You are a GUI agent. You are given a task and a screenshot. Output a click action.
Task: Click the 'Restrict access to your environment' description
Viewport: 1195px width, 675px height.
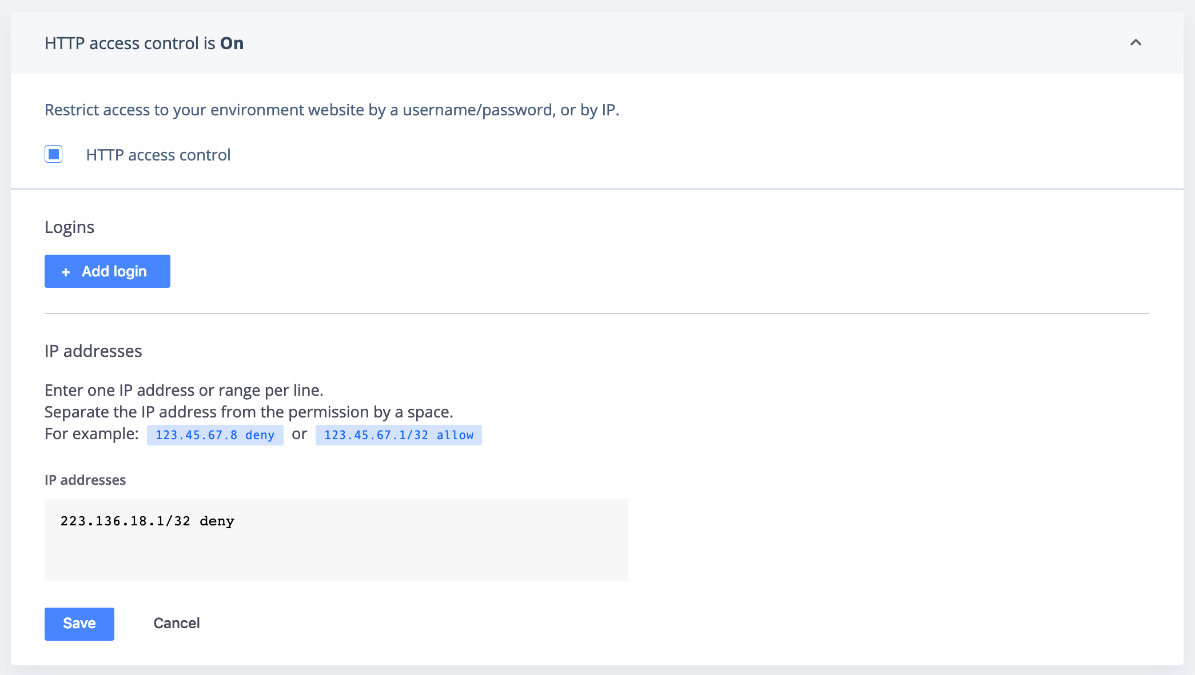point(332,110)
